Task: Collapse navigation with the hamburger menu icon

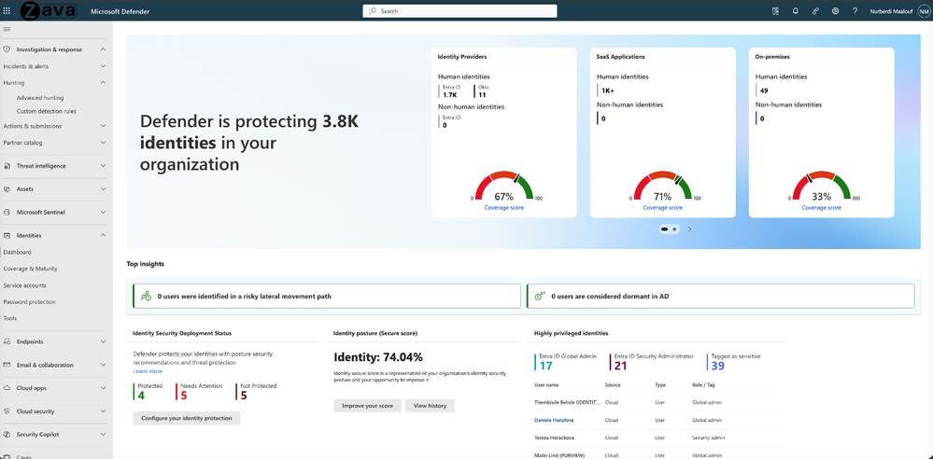Action: (x=7, y=29)
